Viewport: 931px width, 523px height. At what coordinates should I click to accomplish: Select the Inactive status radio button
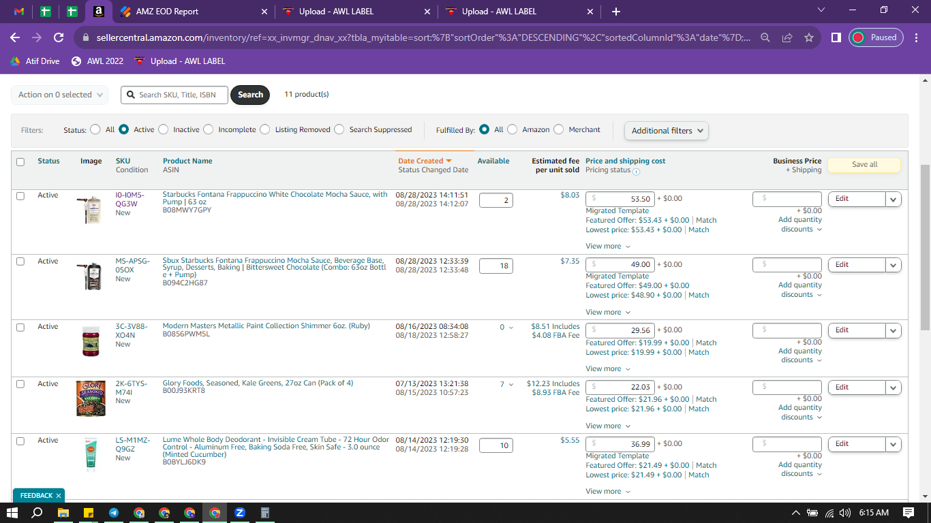point(164,129)
